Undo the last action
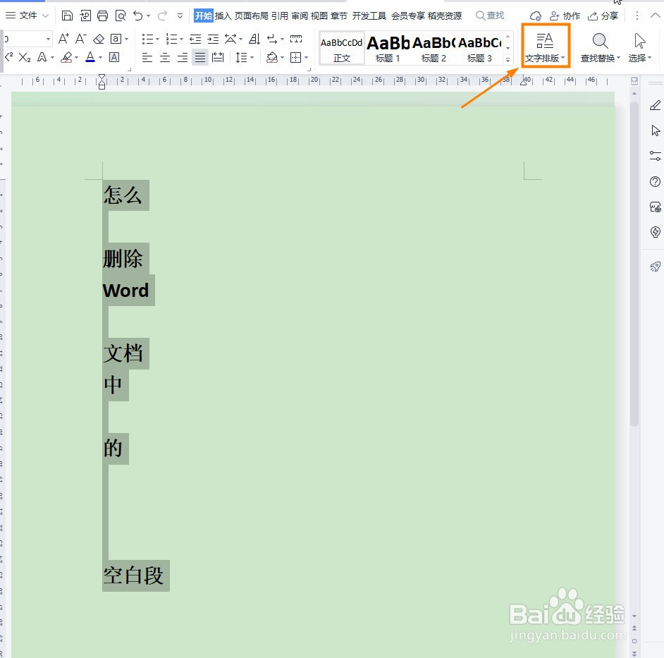Viewport: 664px width, 658px height. 138,16
